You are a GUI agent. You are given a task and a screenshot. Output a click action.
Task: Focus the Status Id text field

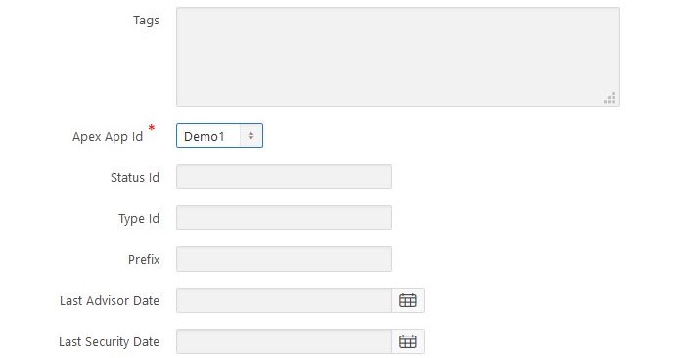[x=284, y=176]
